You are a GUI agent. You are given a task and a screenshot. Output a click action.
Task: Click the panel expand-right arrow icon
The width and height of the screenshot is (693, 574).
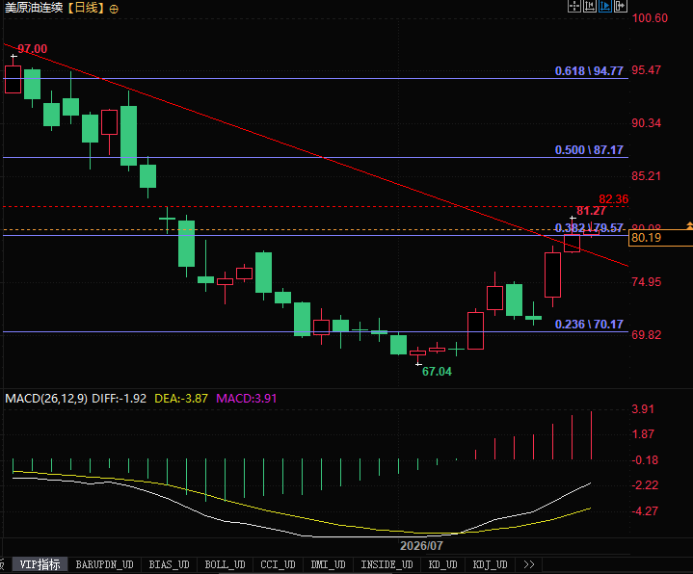tap(621, 6)
